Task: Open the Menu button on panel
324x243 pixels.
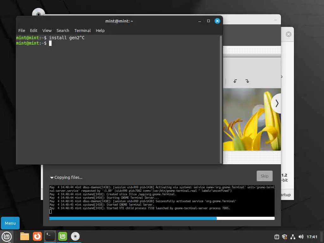Action: 10,223
